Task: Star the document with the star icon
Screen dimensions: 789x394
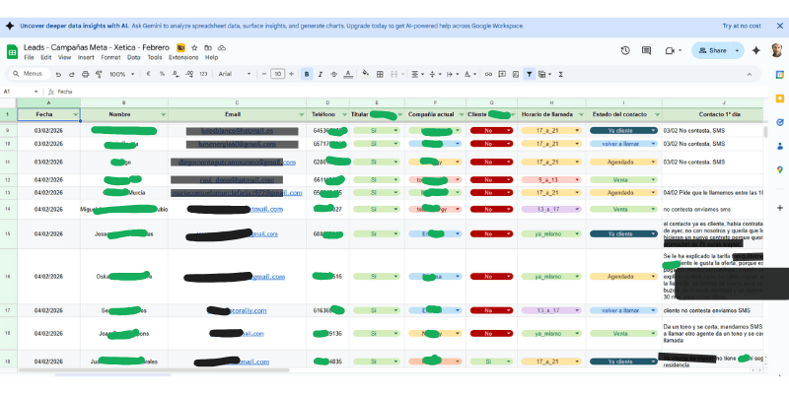Action: [194, 47]
